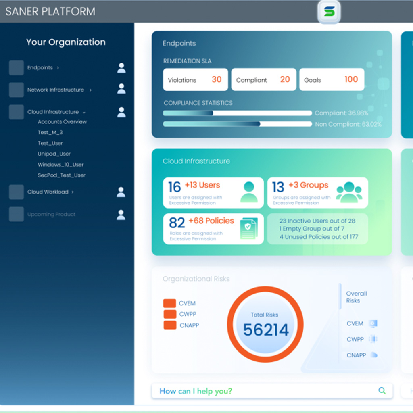Click the user icon beside Cloud Workload
The width and height of the screenshot is (413, 413).
(121, 192)
